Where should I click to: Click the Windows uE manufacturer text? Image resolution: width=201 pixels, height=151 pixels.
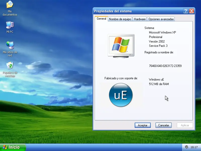click(156, 80)
